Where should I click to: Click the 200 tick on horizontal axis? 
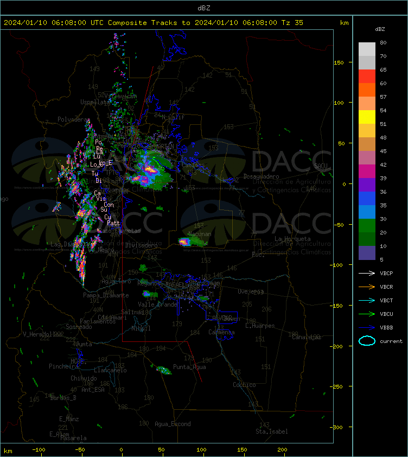coord(282,450)
